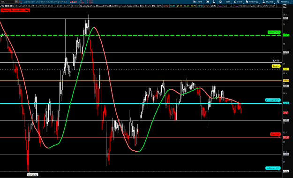Open the symbol selector dropdown arrow

[x=16, y=2]
